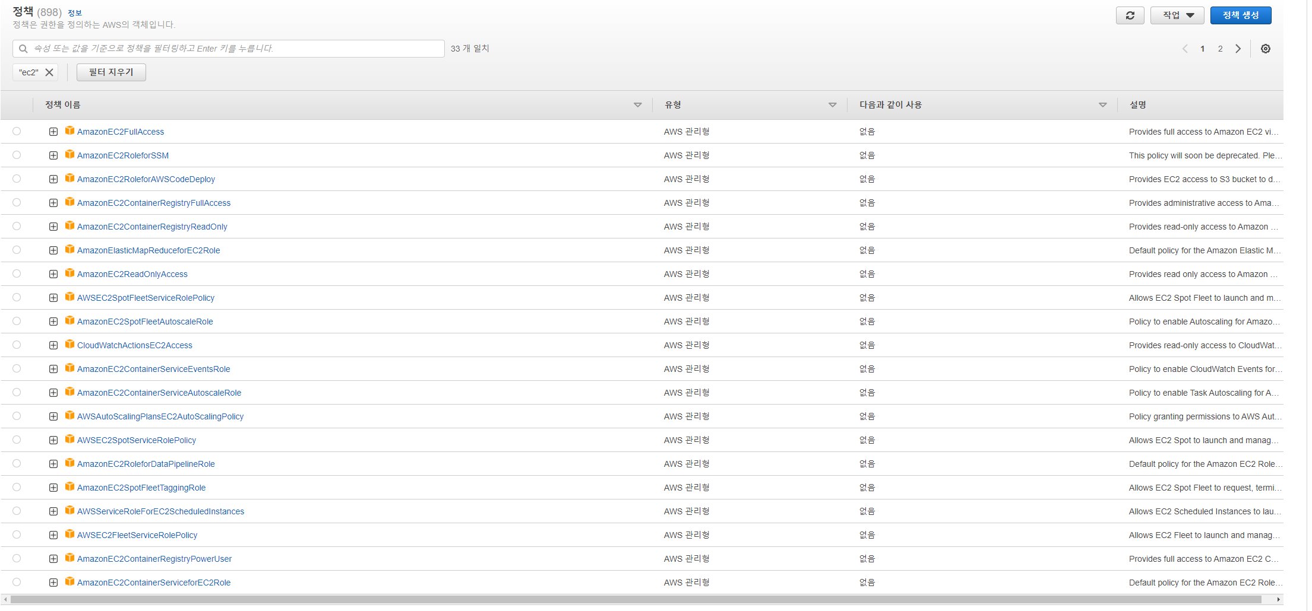Select the AmazonEC2ContainerRegistryFullAccess radio button
The height and width of the screenshot is (611, 1312).
pyautogui.click(x=17, y=202)
